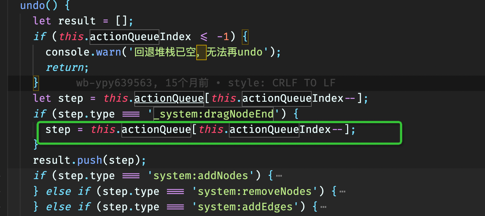The width and height of the screenshot is (485, 216).
Task: Click the 'system:removeNodes' string
Action: click(x=255, y=191)
